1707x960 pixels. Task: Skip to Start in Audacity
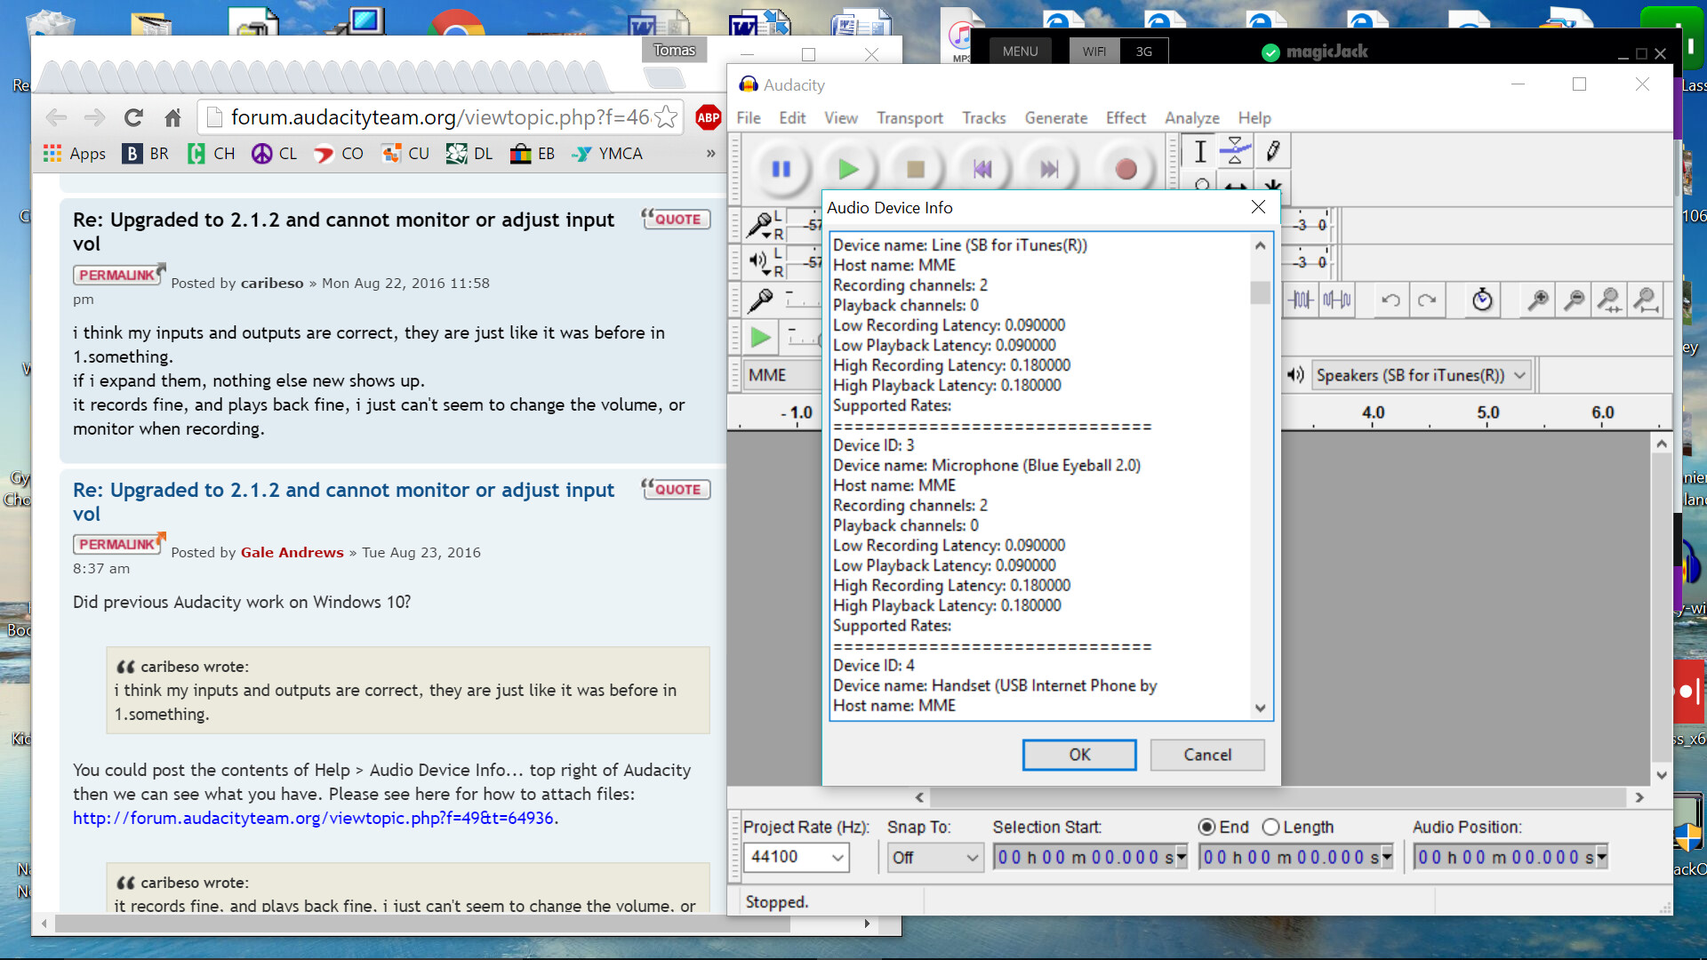pyautogui.click(x=982, y=169)
